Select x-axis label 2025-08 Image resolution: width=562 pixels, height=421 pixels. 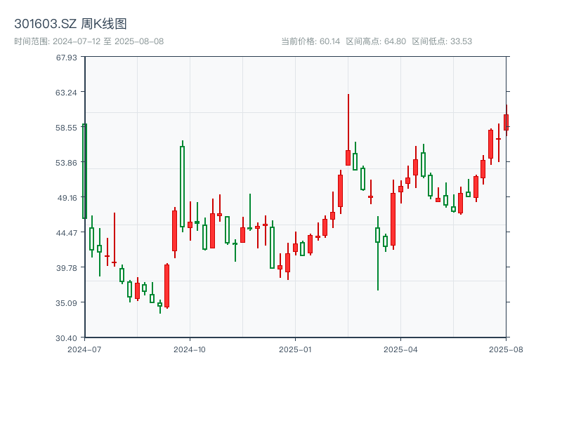[506, 349]
